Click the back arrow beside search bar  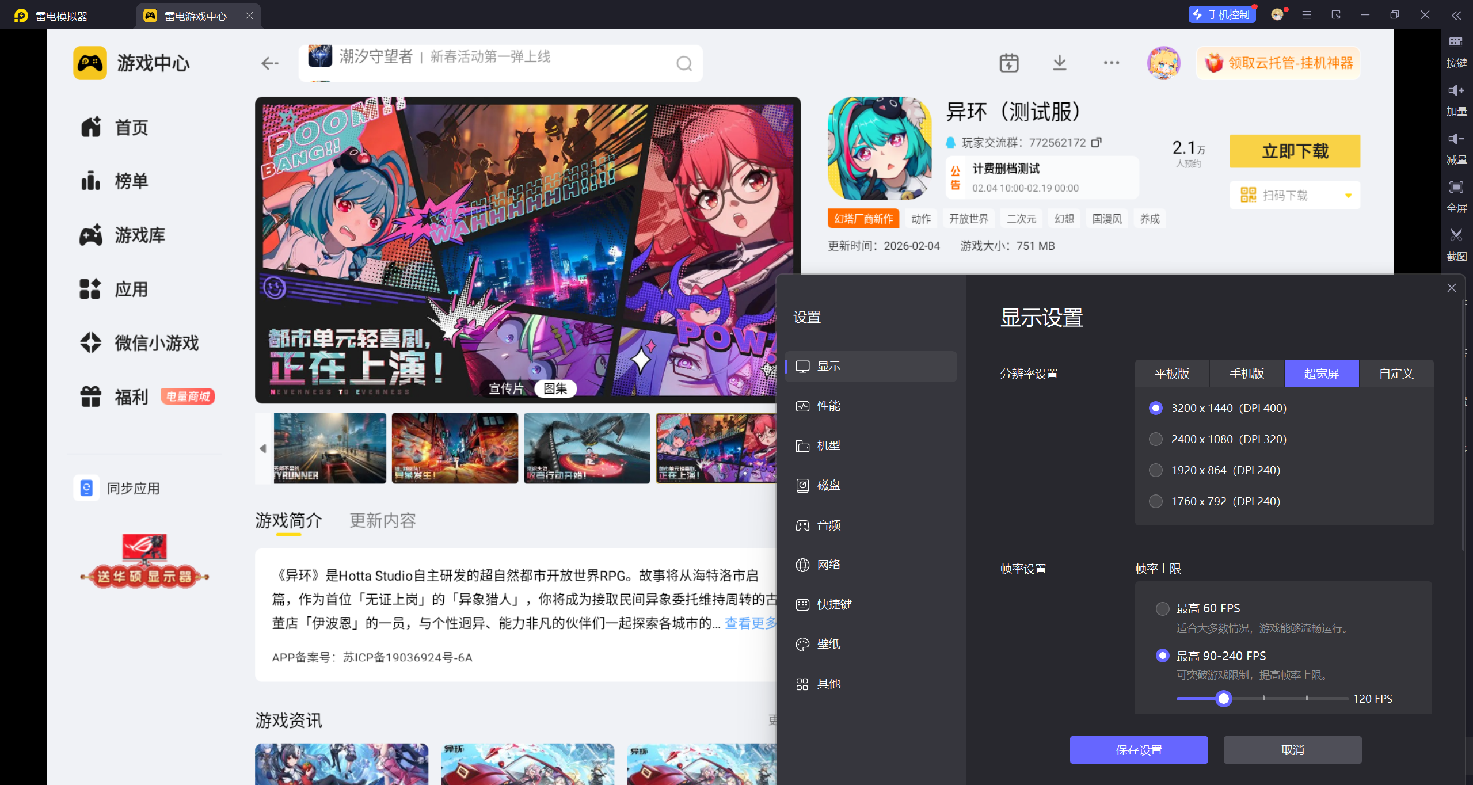tap(269, 63)
